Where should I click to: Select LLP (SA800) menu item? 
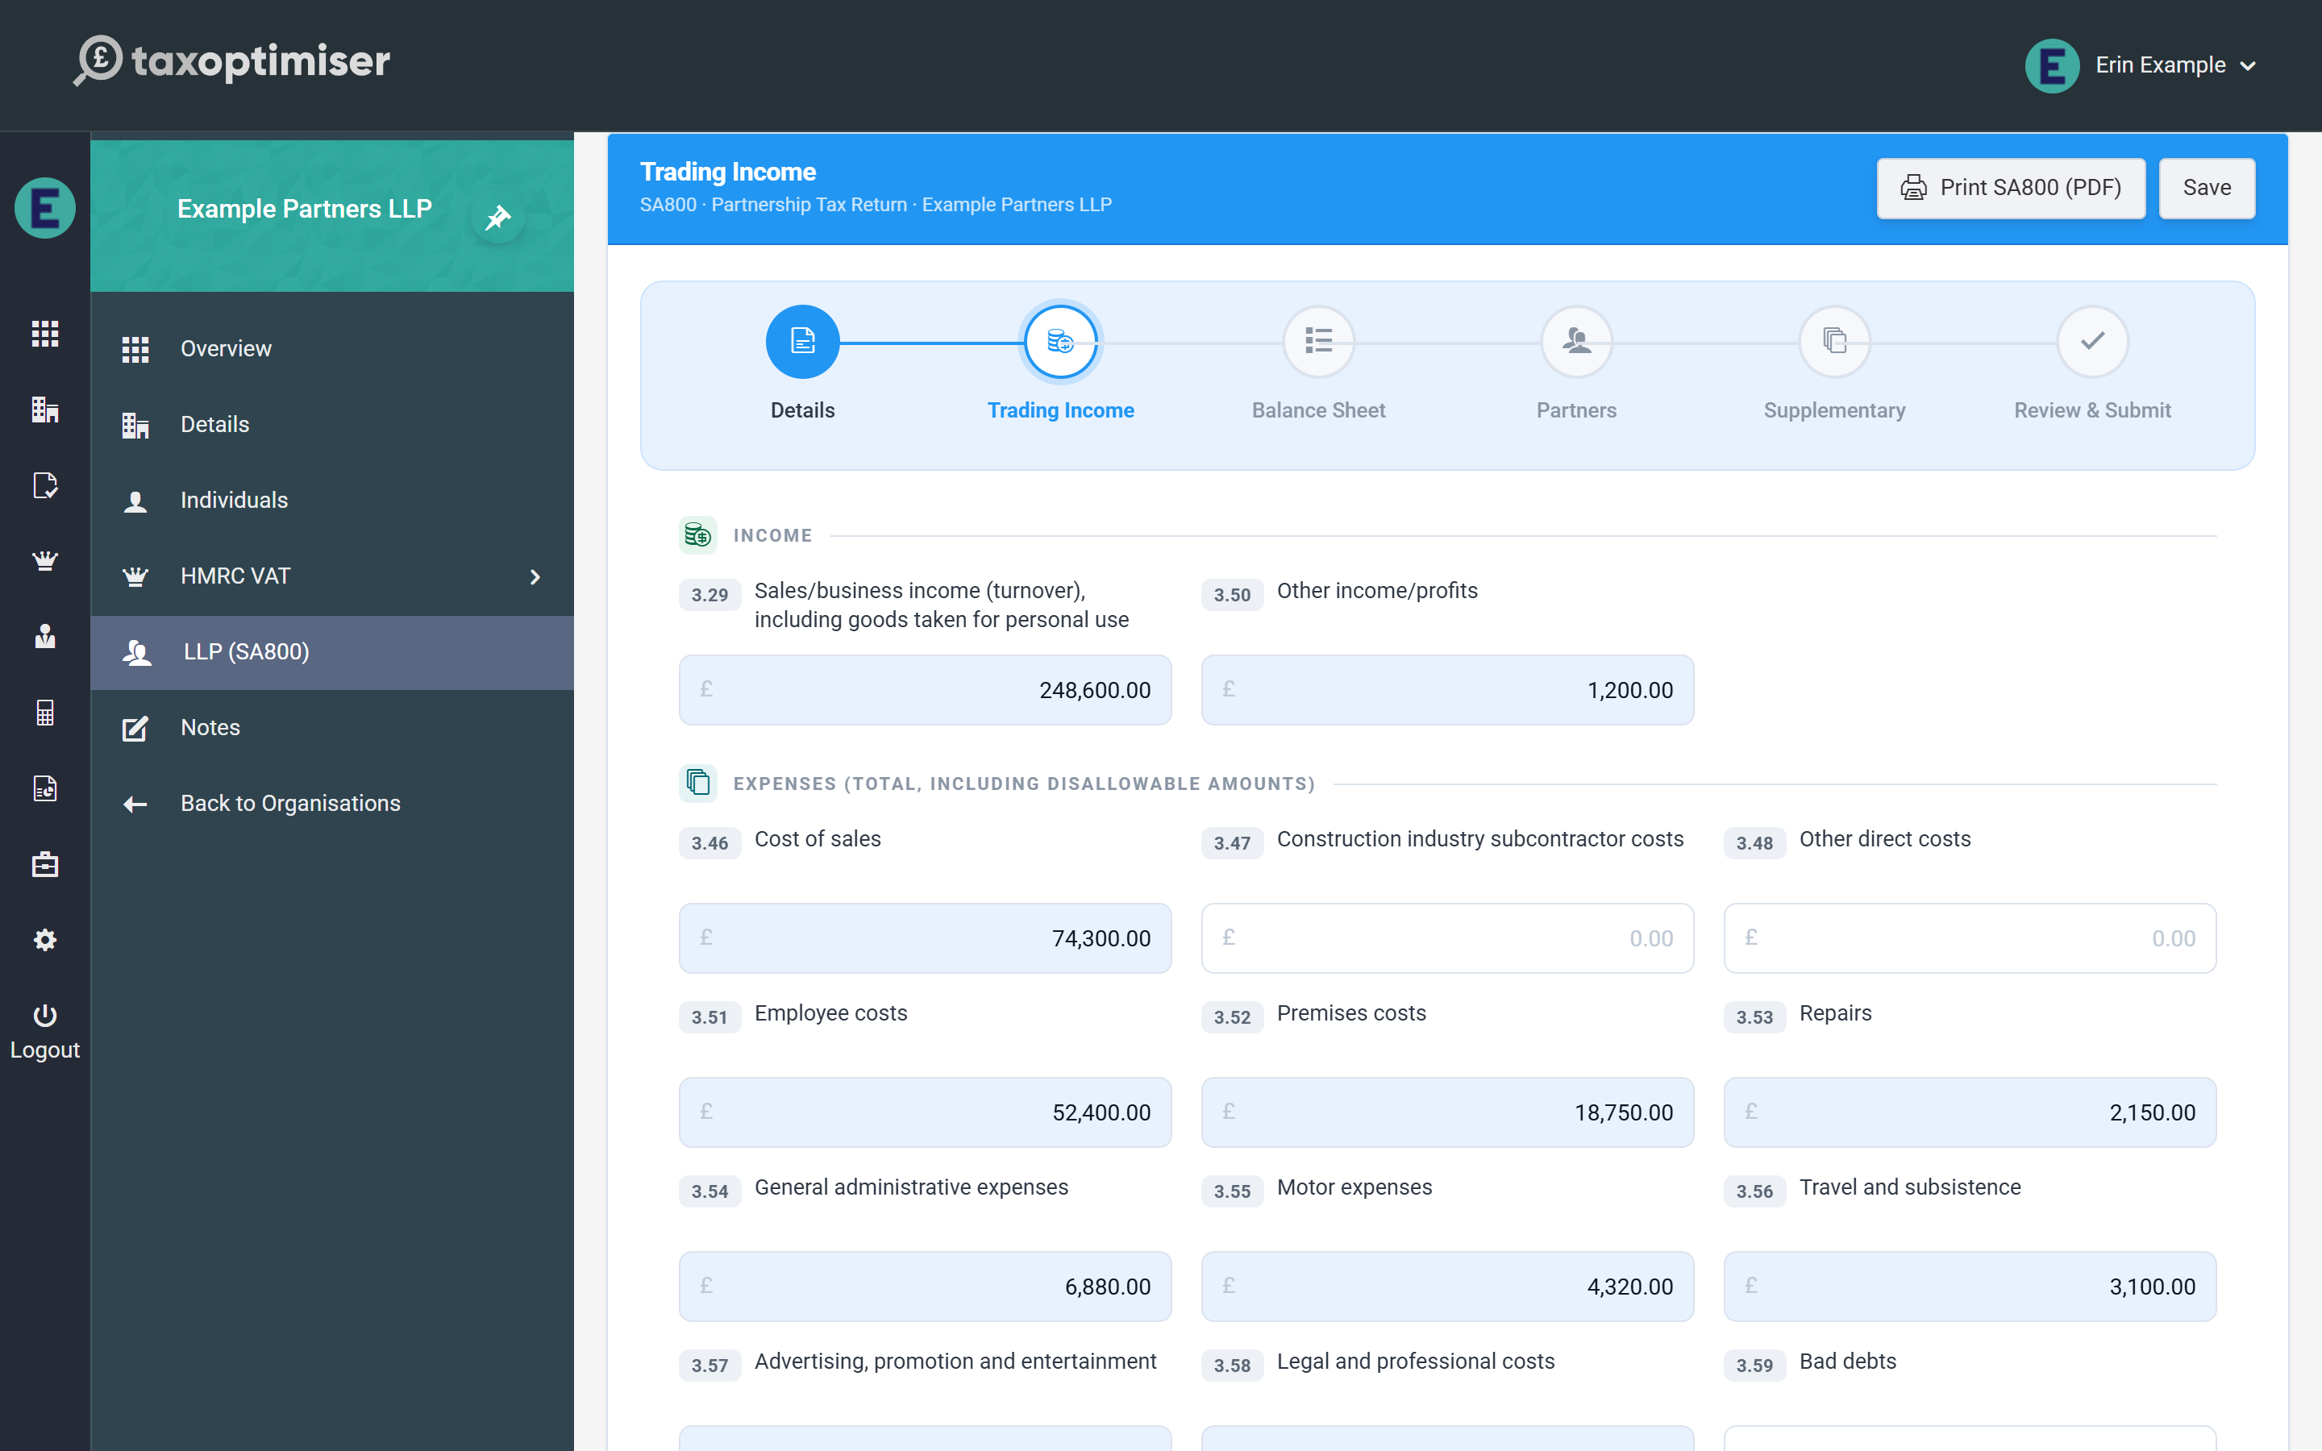point(332,651)
